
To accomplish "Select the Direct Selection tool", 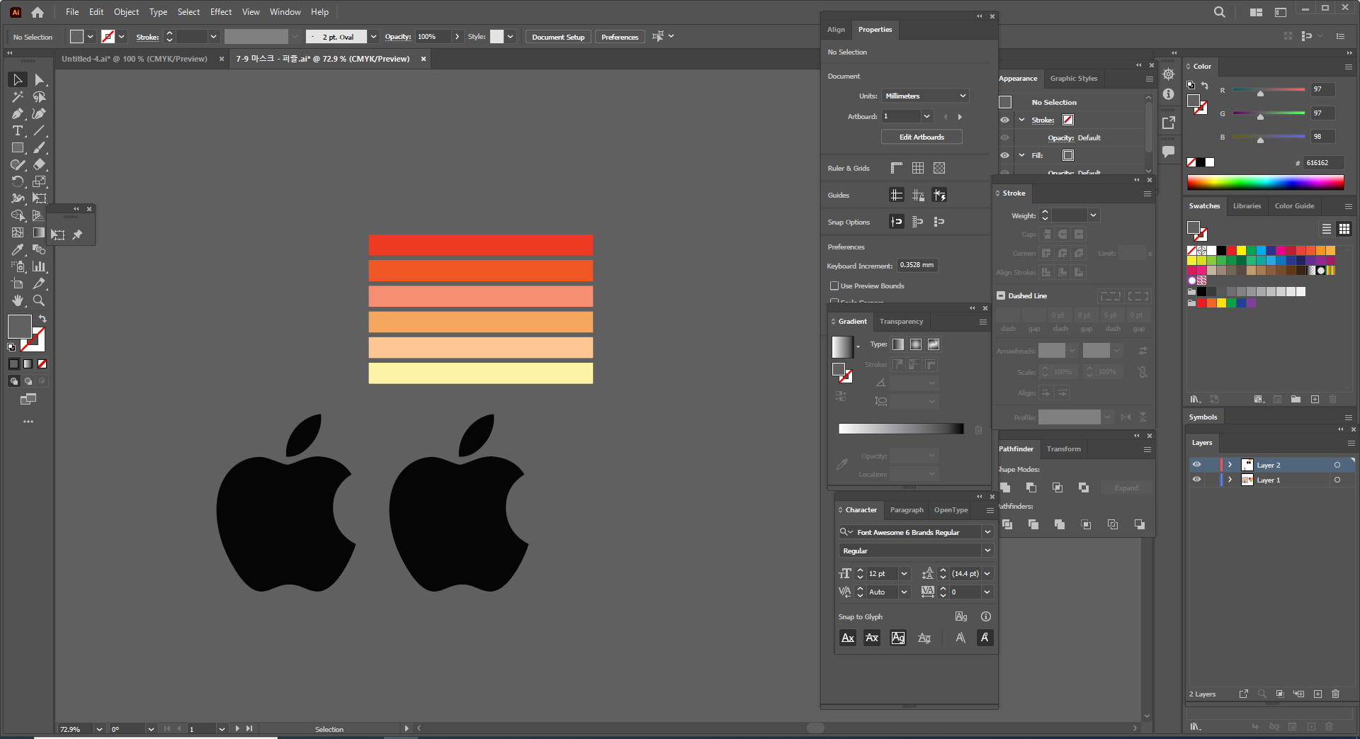I will 40,80.
